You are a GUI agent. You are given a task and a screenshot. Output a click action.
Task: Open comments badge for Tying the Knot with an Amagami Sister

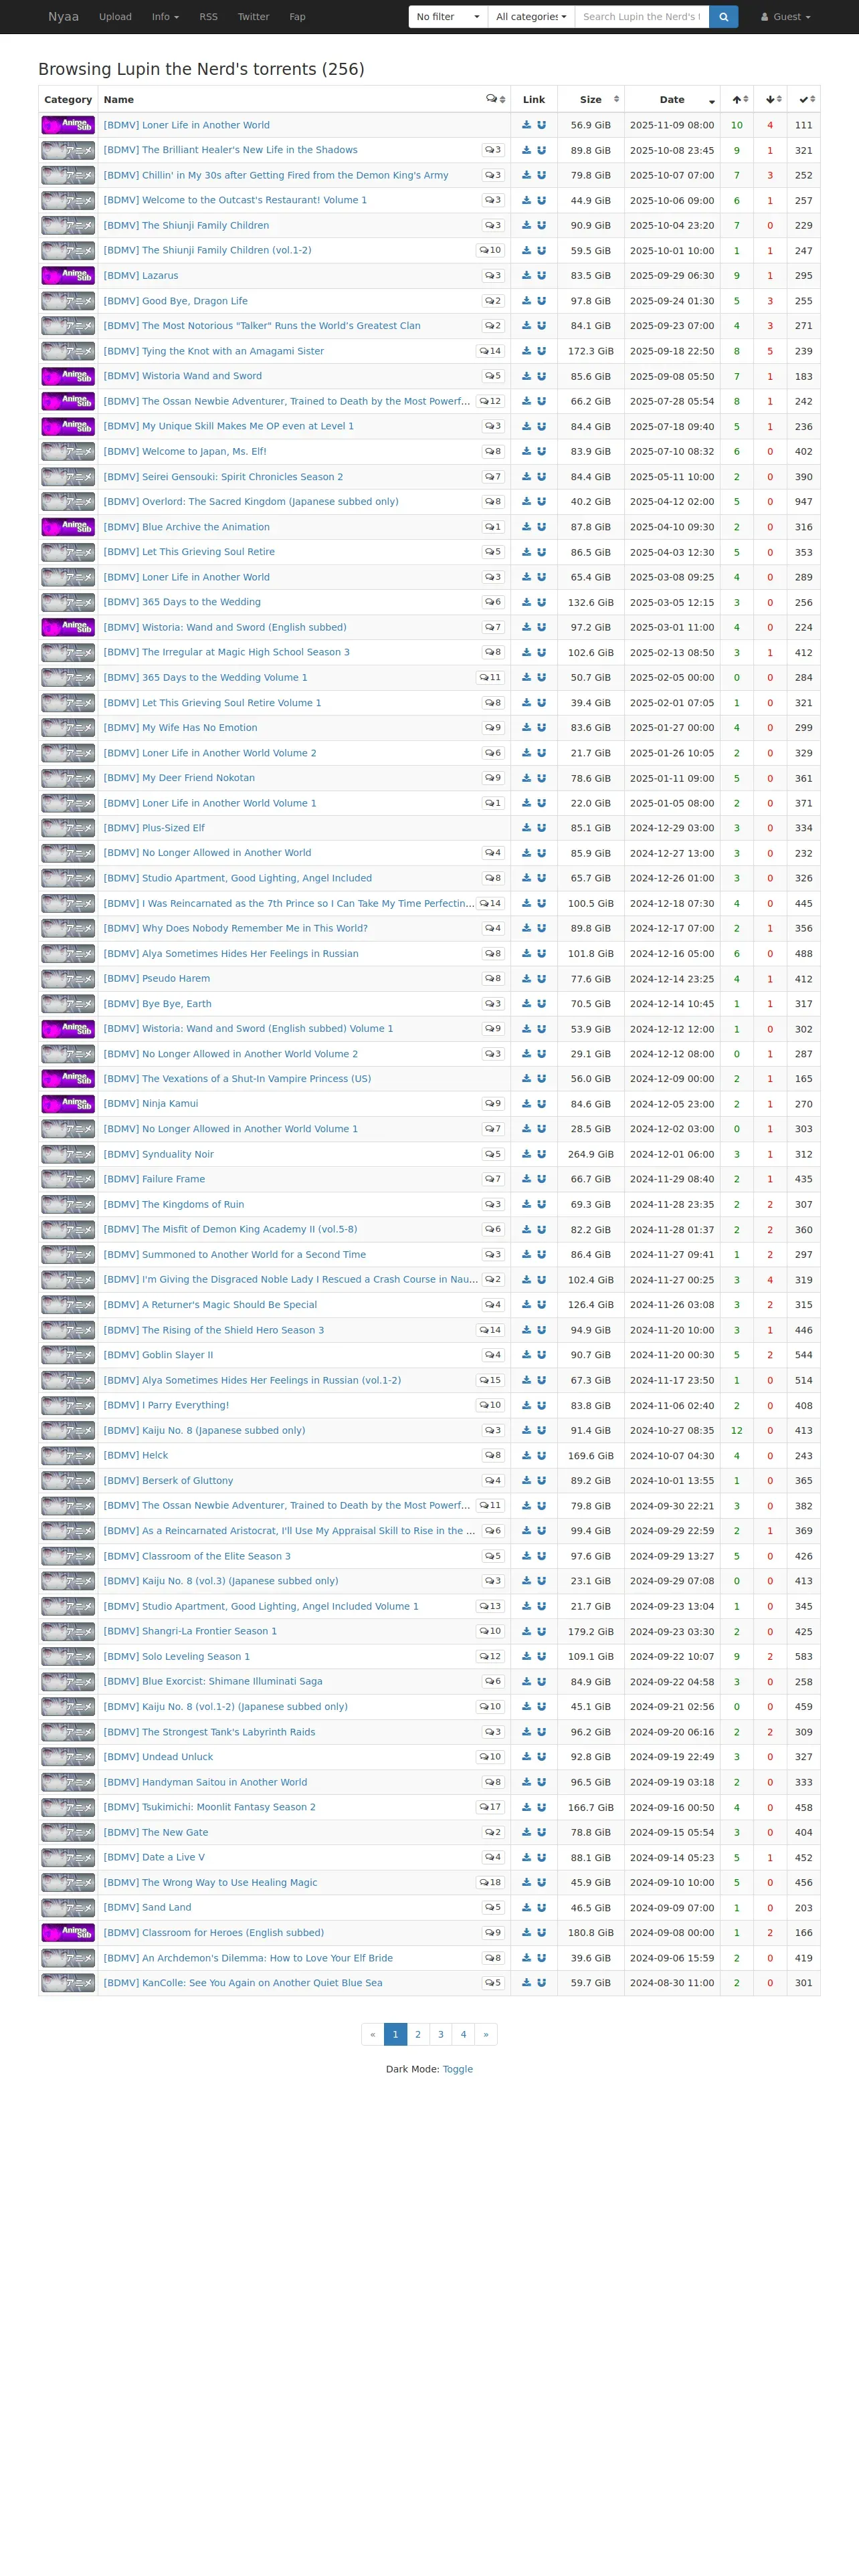click(x=490, y=351)
